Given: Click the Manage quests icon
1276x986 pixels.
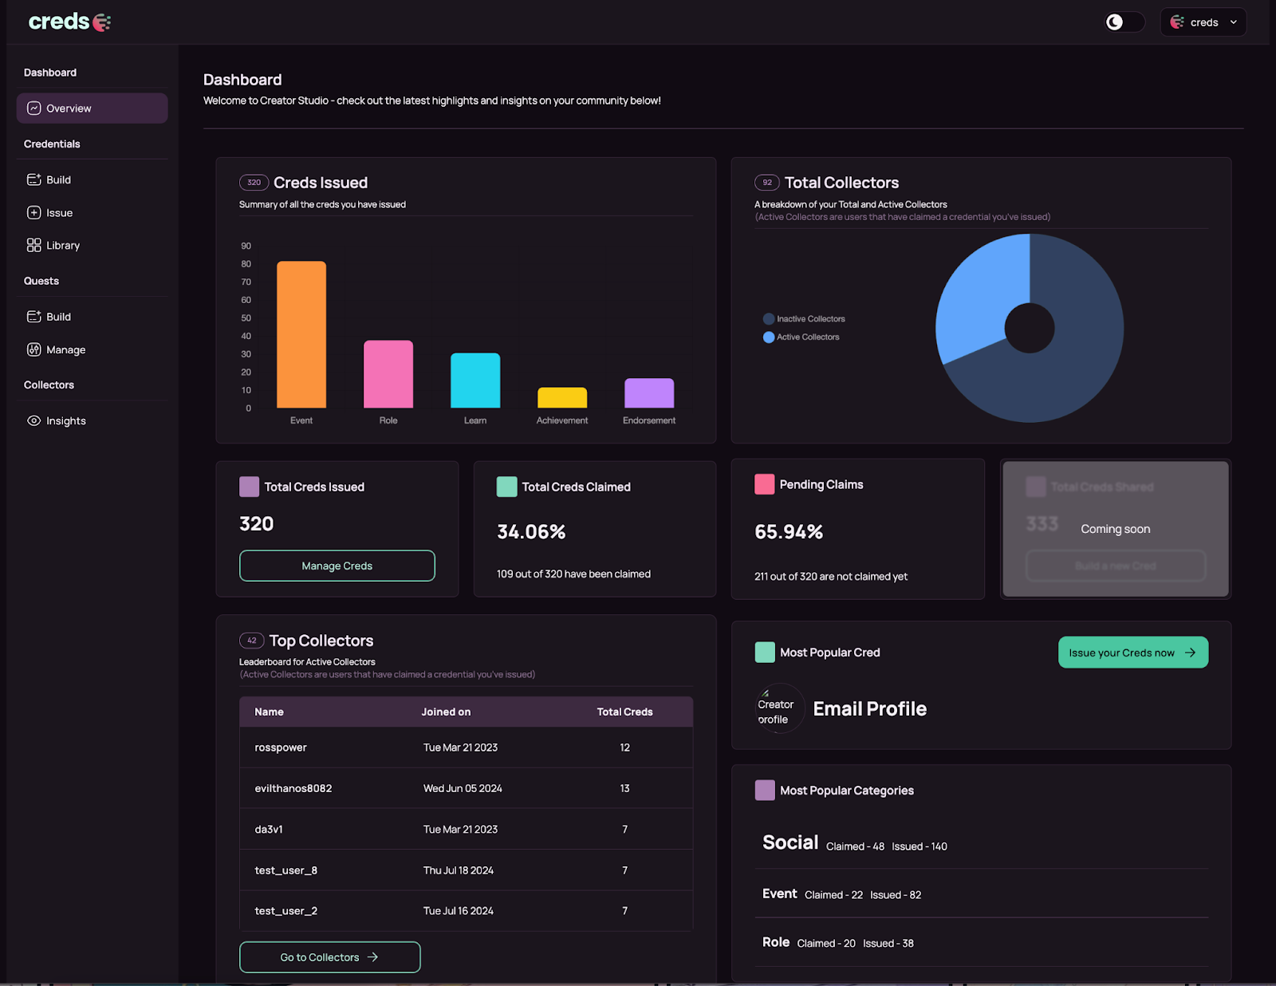Looking at the screenshot, I should coord(33,349).
